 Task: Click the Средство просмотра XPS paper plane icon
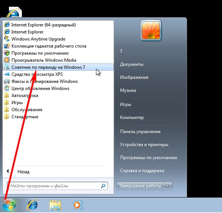coord(7,74)
